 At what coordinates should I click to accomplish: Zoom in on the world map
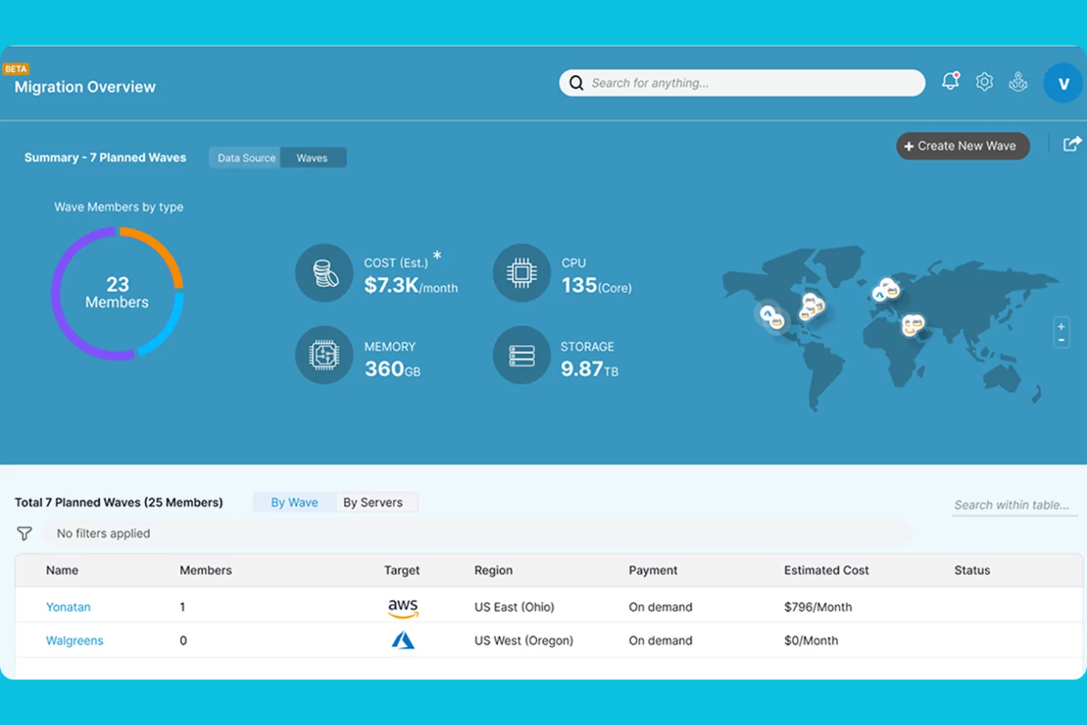tap(1061, 325)
